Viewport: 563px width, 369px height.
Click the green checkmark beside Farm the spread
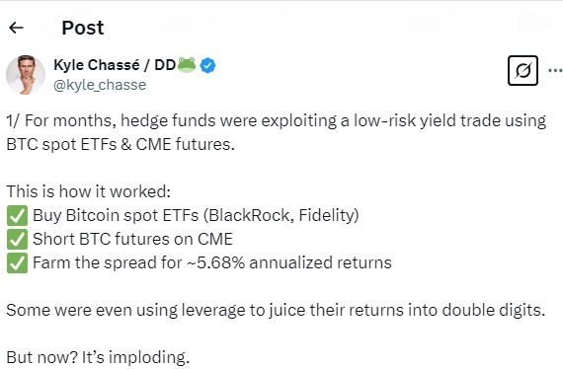click(17, 262)
